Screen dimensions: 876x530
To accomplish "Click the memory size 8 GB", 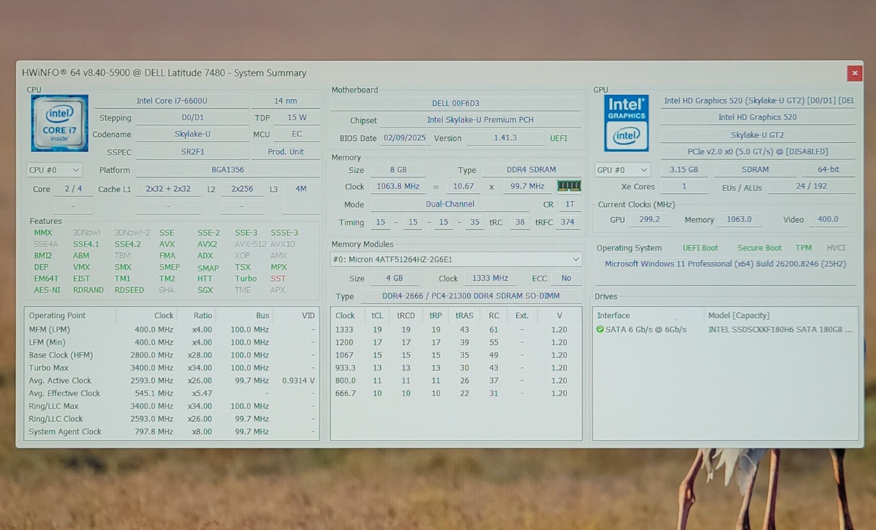I will (x=399, y=170).
